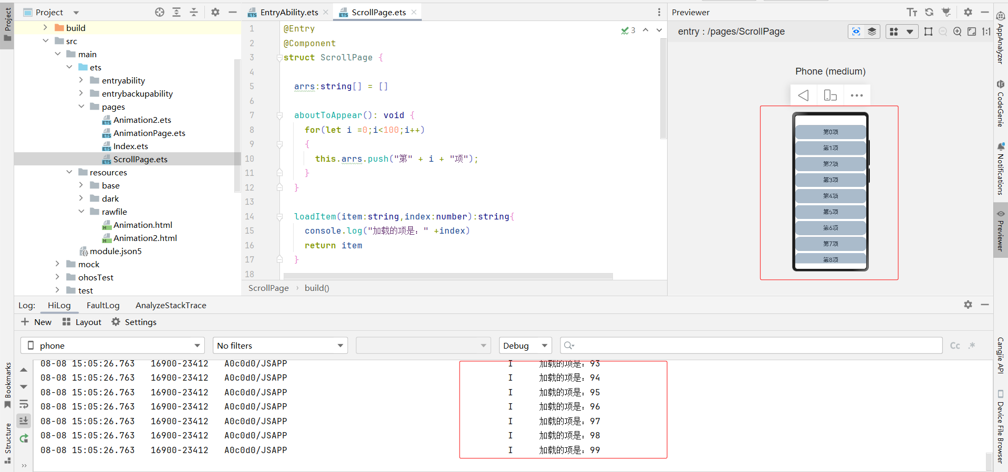The image size is (1008, 472).
Task: Click the three-dots more button above phone preview
Action: tap(857, 96)
